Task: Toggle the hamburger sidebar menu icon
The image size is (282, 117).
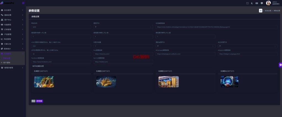Action: 23,3
